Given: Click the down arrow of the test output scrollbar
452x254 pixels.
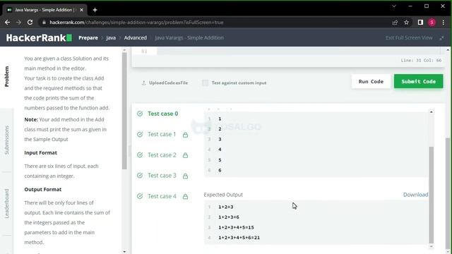Looking at the screenshot, I should 432,246.
